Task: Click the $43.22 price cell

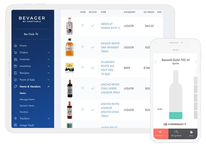Action: (x=149, y=26)
